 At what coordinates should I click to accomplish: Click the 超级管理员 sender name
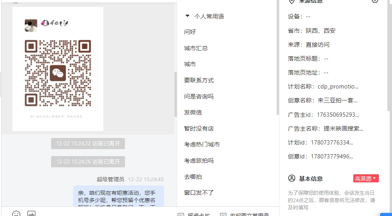coord(111,179)
